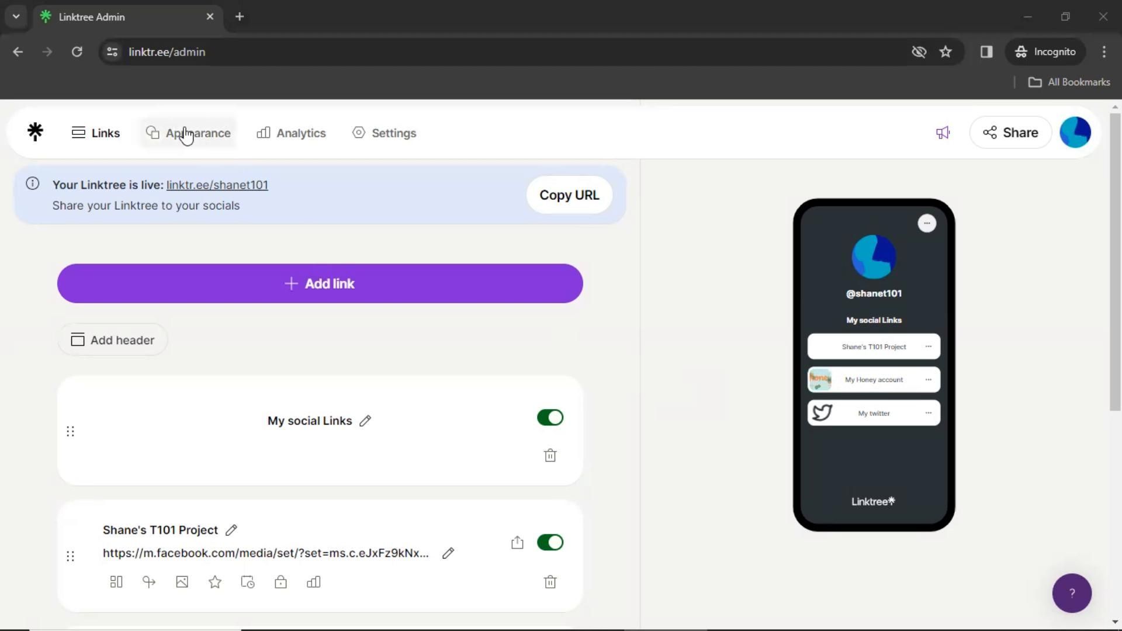Image resolution: width=1122 pixels, height=631 pixels.
Task: Delete the My social Links header
Action: click(550, 456)
